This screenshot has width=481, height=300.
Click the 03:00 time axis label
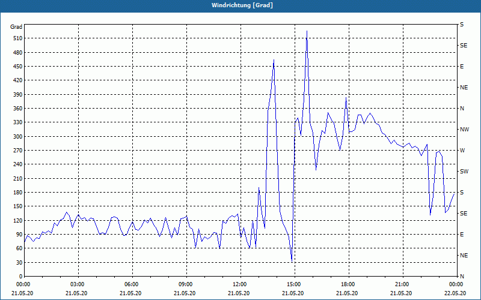[79, 284]
